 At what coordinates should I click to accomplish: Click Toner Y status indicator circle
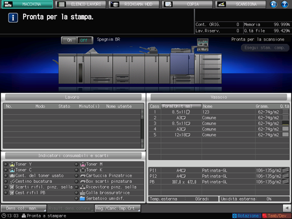(x=6, y=164)
